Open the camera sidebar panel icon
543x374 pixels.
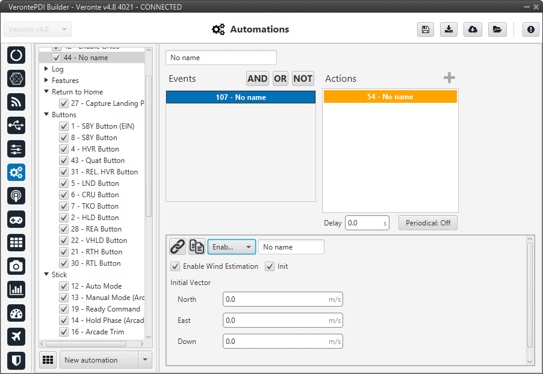[16, 266]
